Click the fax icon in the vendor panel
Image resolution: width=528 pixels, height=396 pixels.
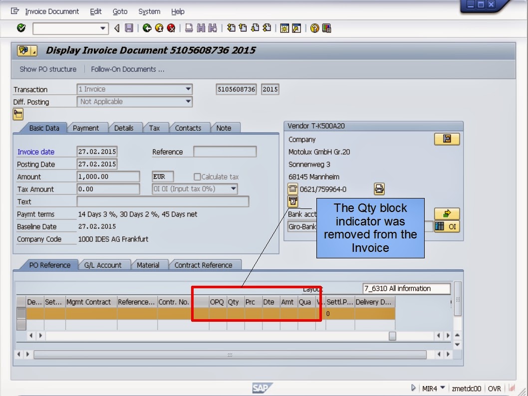click(293, 201)
